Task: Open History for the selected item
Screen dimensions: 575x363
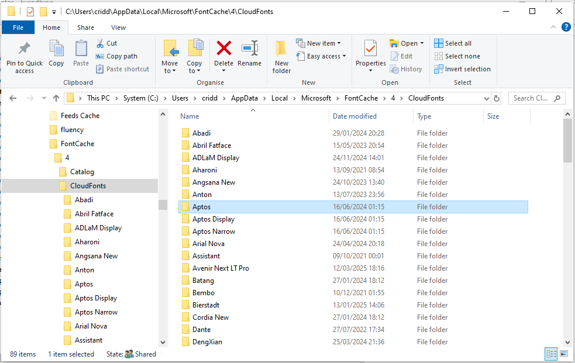Action: point(406,69)
